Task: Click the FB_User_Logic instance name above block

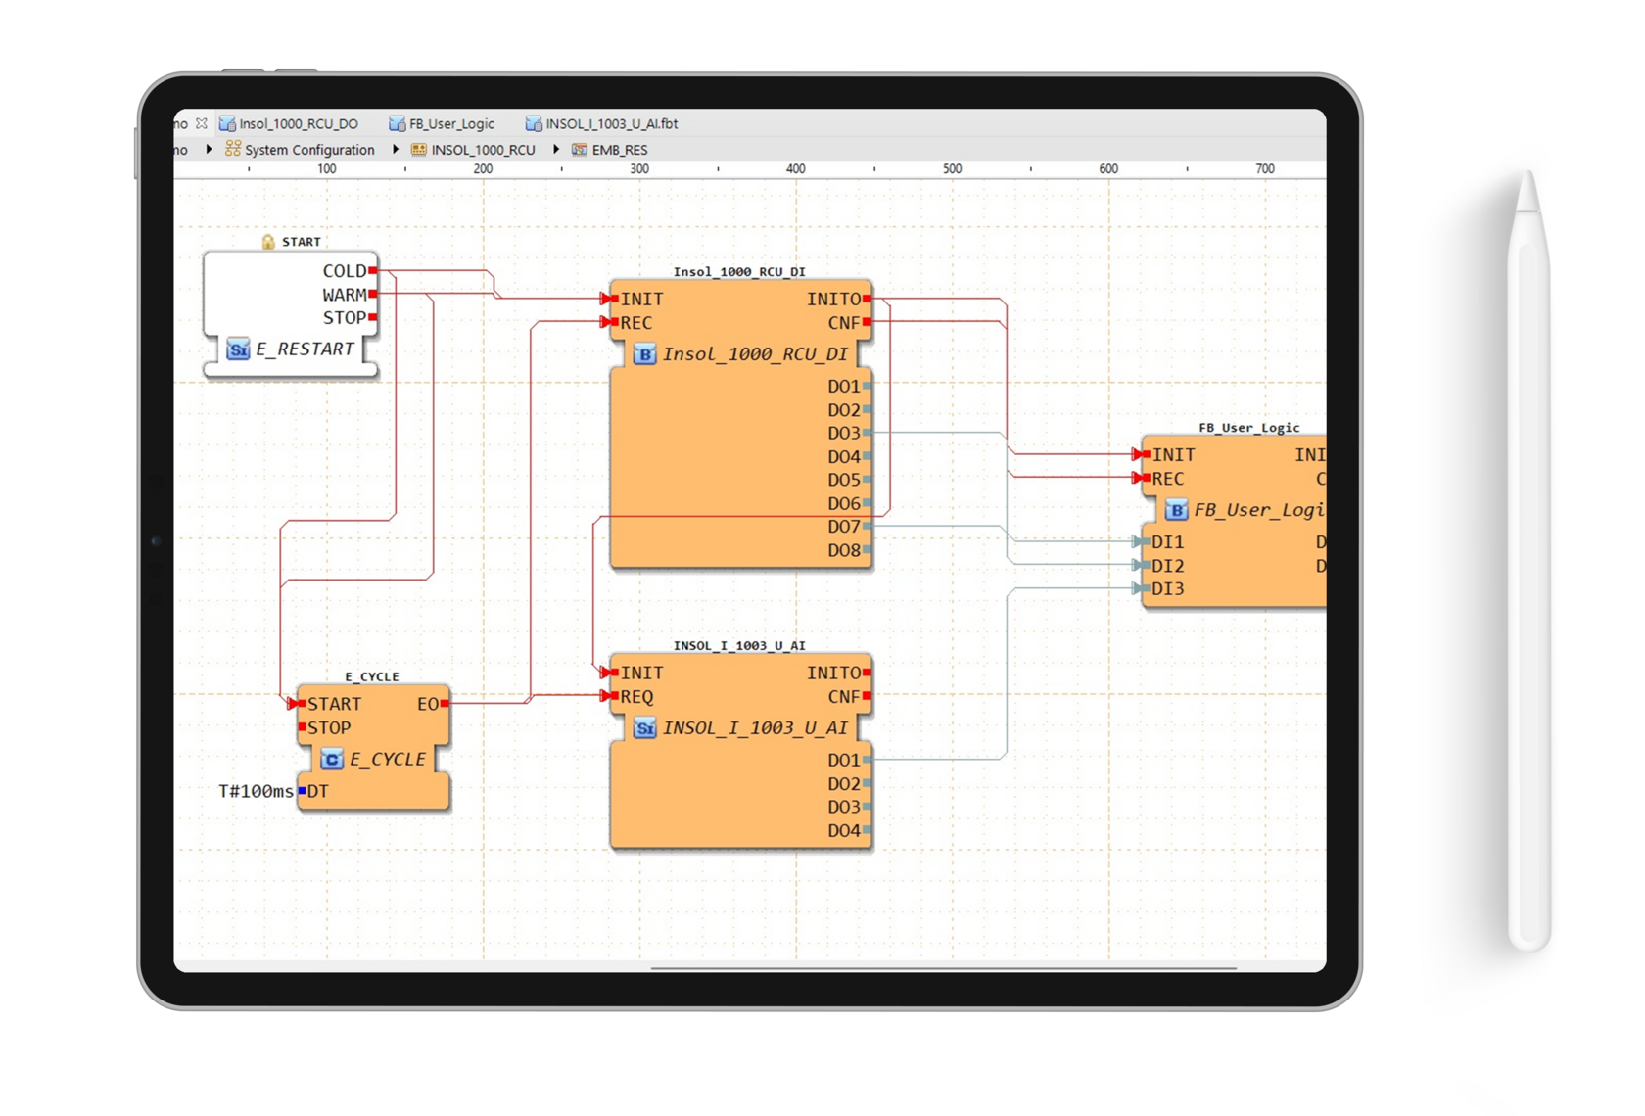Action: point(1249,428)
